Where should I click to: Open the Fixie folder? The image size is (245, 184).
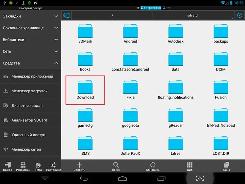pyautogui.click(x=130, y=90)
